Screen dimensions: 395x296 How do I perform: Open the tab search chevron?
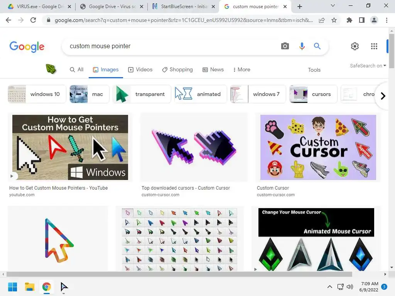pos(333,5)
